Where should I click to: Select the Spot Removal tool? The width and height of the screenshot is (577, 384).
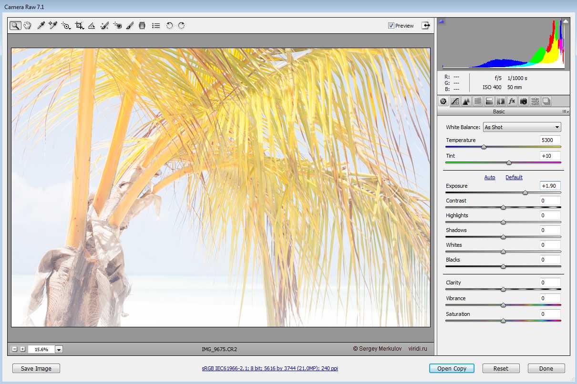tap(105, 26)
